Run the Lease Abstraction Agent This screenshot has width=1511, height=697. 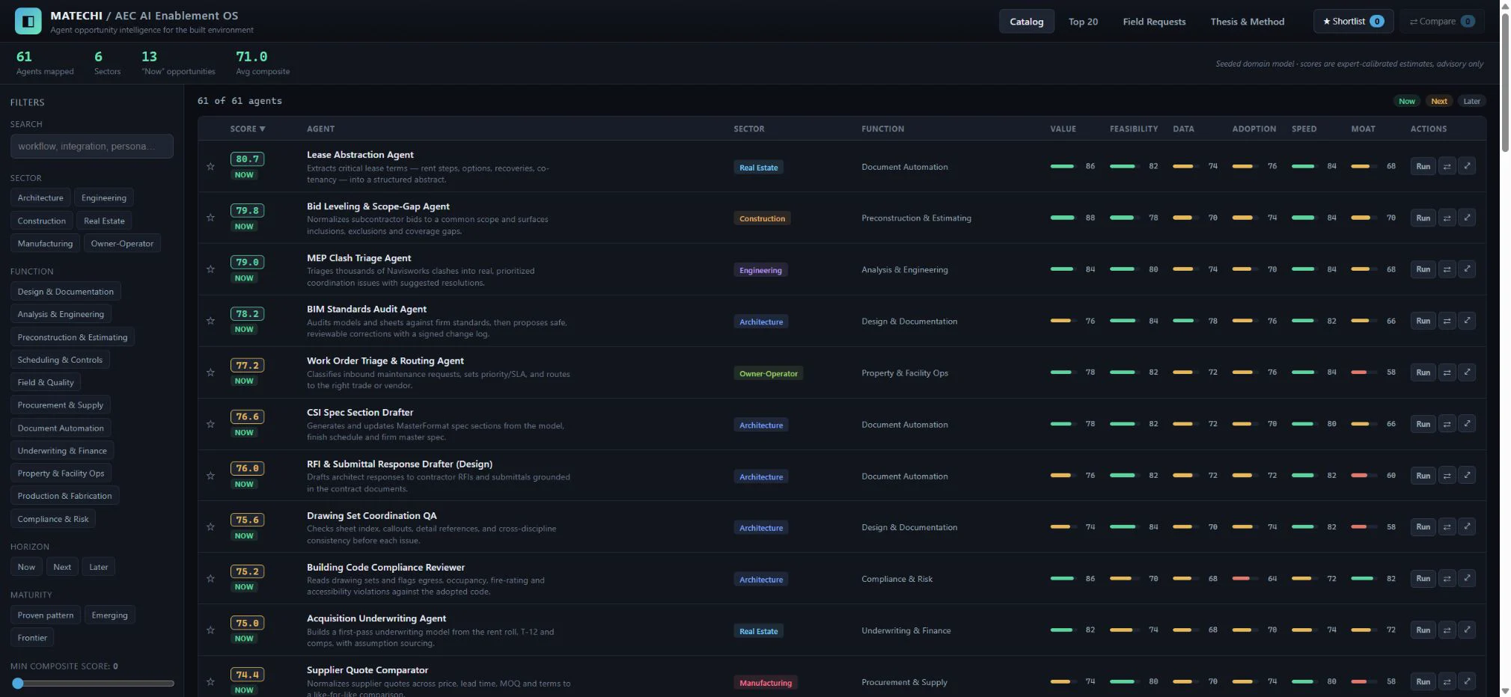click(x=1423, y=166)
